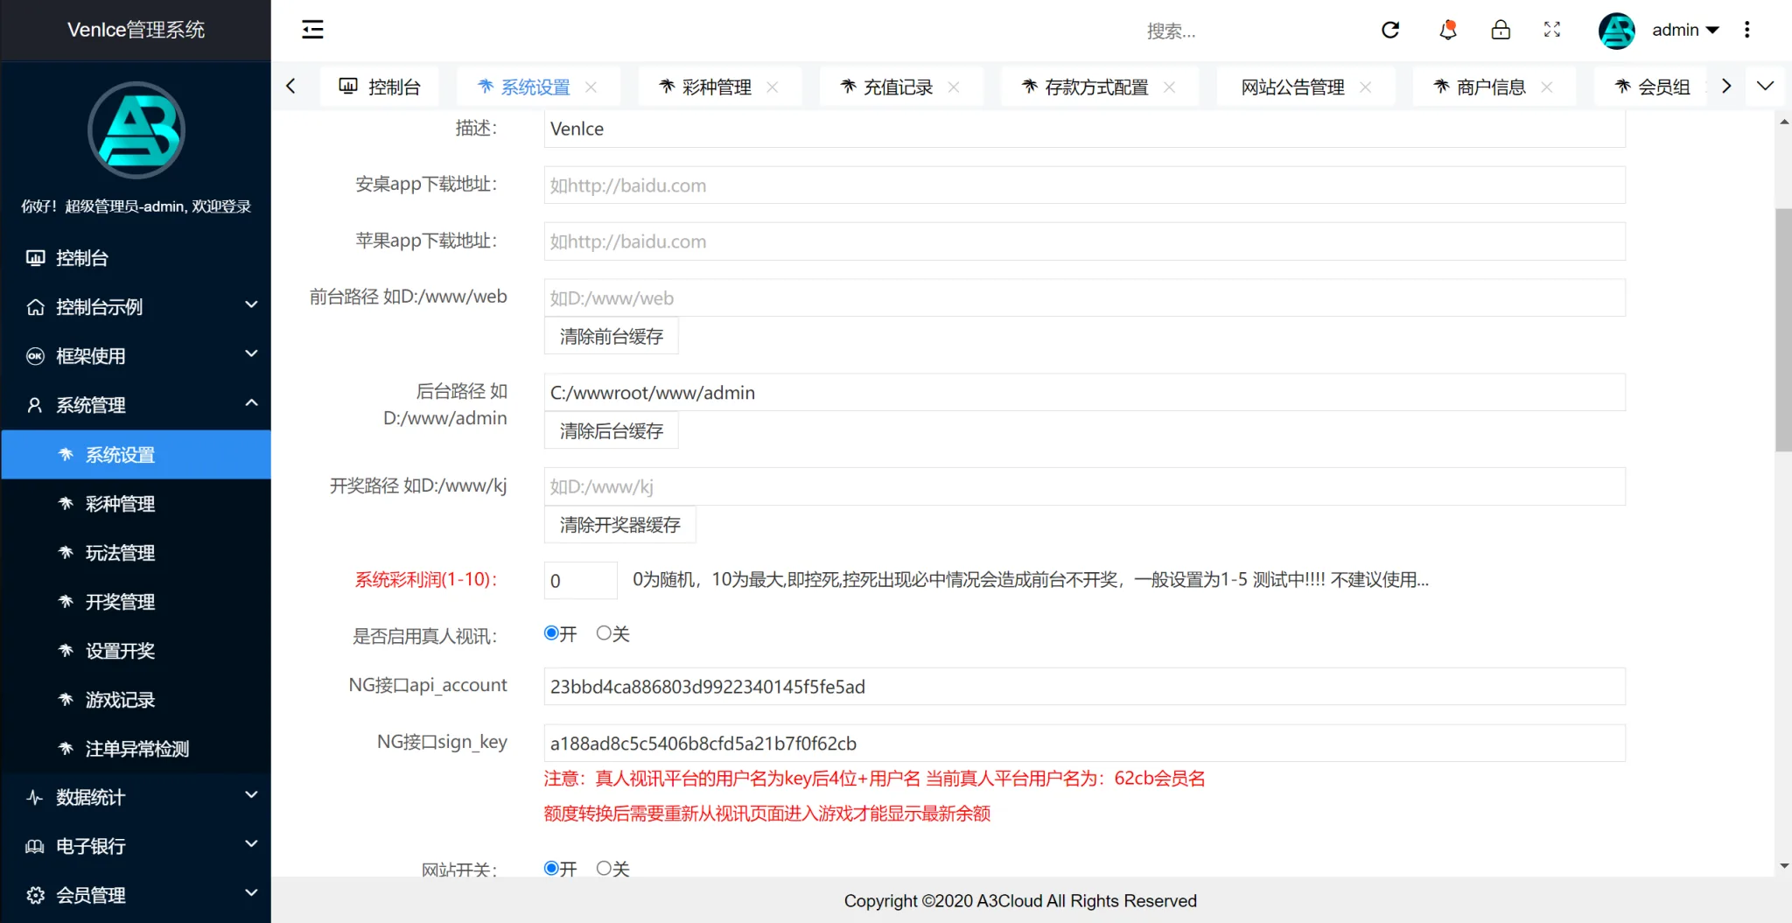Open the notification bell icon
The height and width of the screenshot is (923, 1792).
[1447, 30]
